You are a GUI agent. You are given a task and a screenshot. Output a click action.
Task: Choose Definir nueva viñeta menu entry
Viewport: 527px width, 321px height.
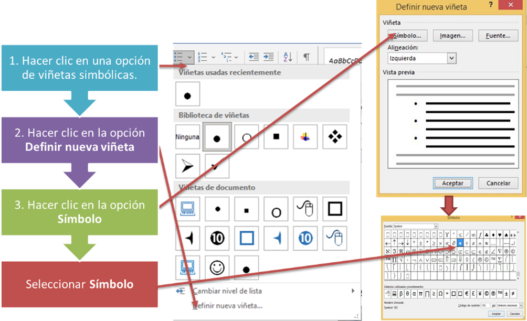pos(228,306)
